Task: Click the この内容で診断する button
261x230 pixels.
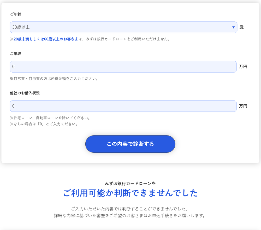Action: point(130,144)
